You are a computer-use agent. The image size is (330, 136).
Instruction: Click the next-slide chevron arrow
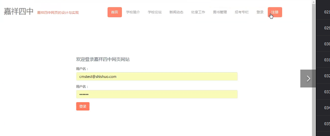pyautogui.click(x=308, y=79)
